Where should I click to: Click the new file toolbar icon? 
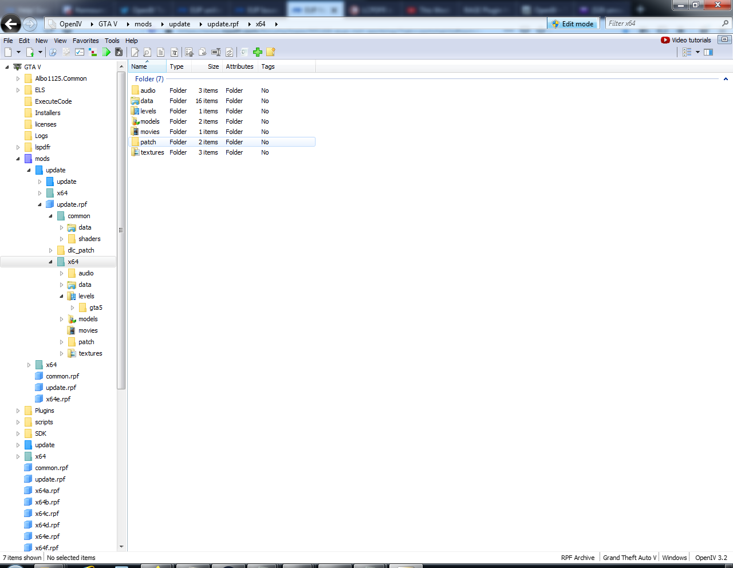point(8,52)
